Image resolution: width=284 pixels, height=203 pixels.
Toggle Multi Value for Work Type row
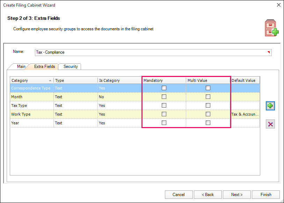(208, 114)
